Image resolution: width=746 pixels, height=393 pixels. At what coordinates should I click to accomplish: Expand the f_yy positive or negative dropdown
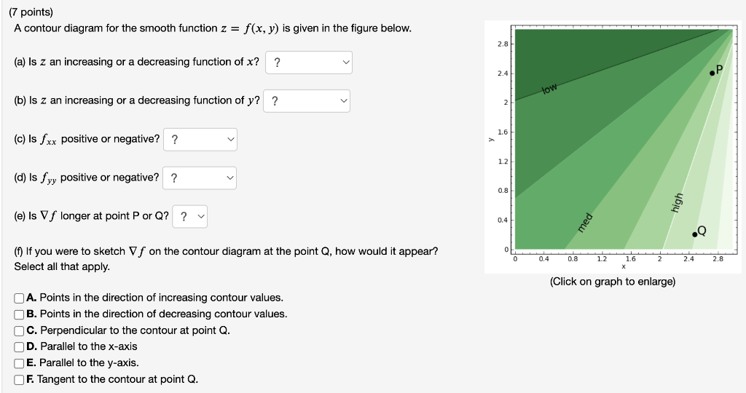200,178
